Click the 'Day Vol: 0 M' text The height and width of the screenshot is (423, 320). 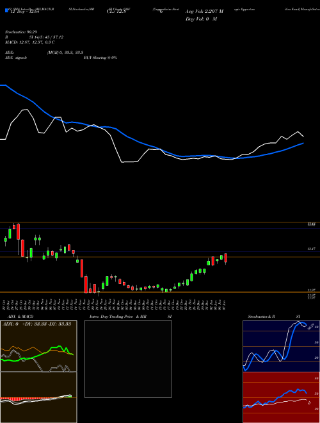[201, 19]
